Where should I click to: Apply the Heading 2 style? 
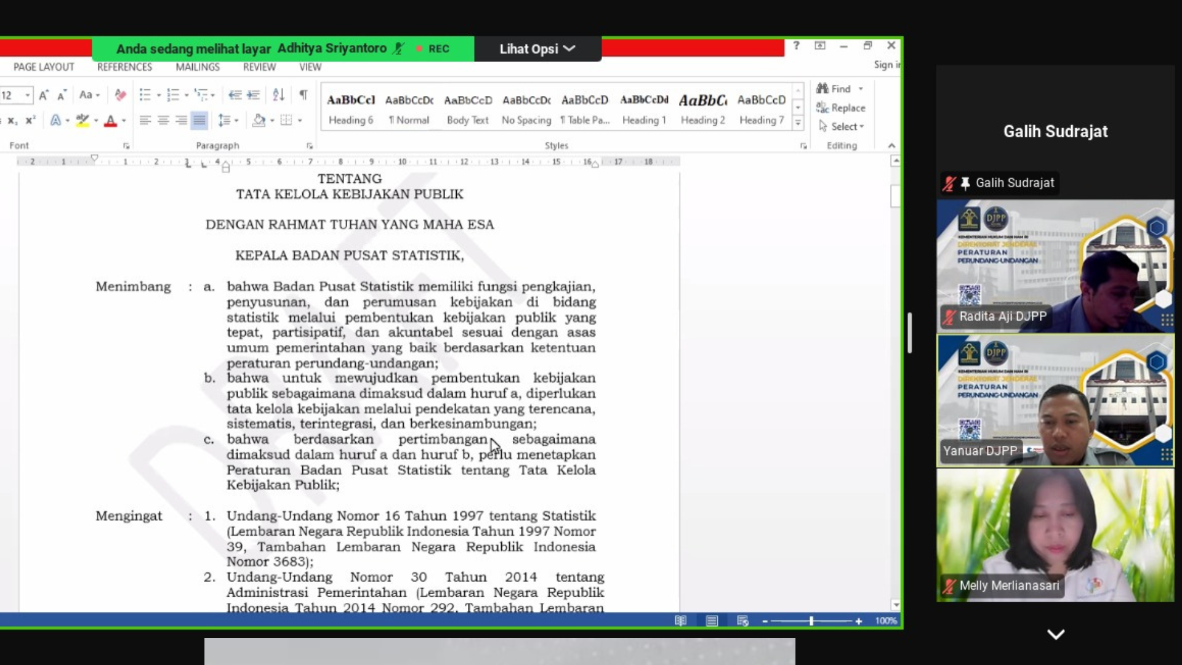pos(702,109)
